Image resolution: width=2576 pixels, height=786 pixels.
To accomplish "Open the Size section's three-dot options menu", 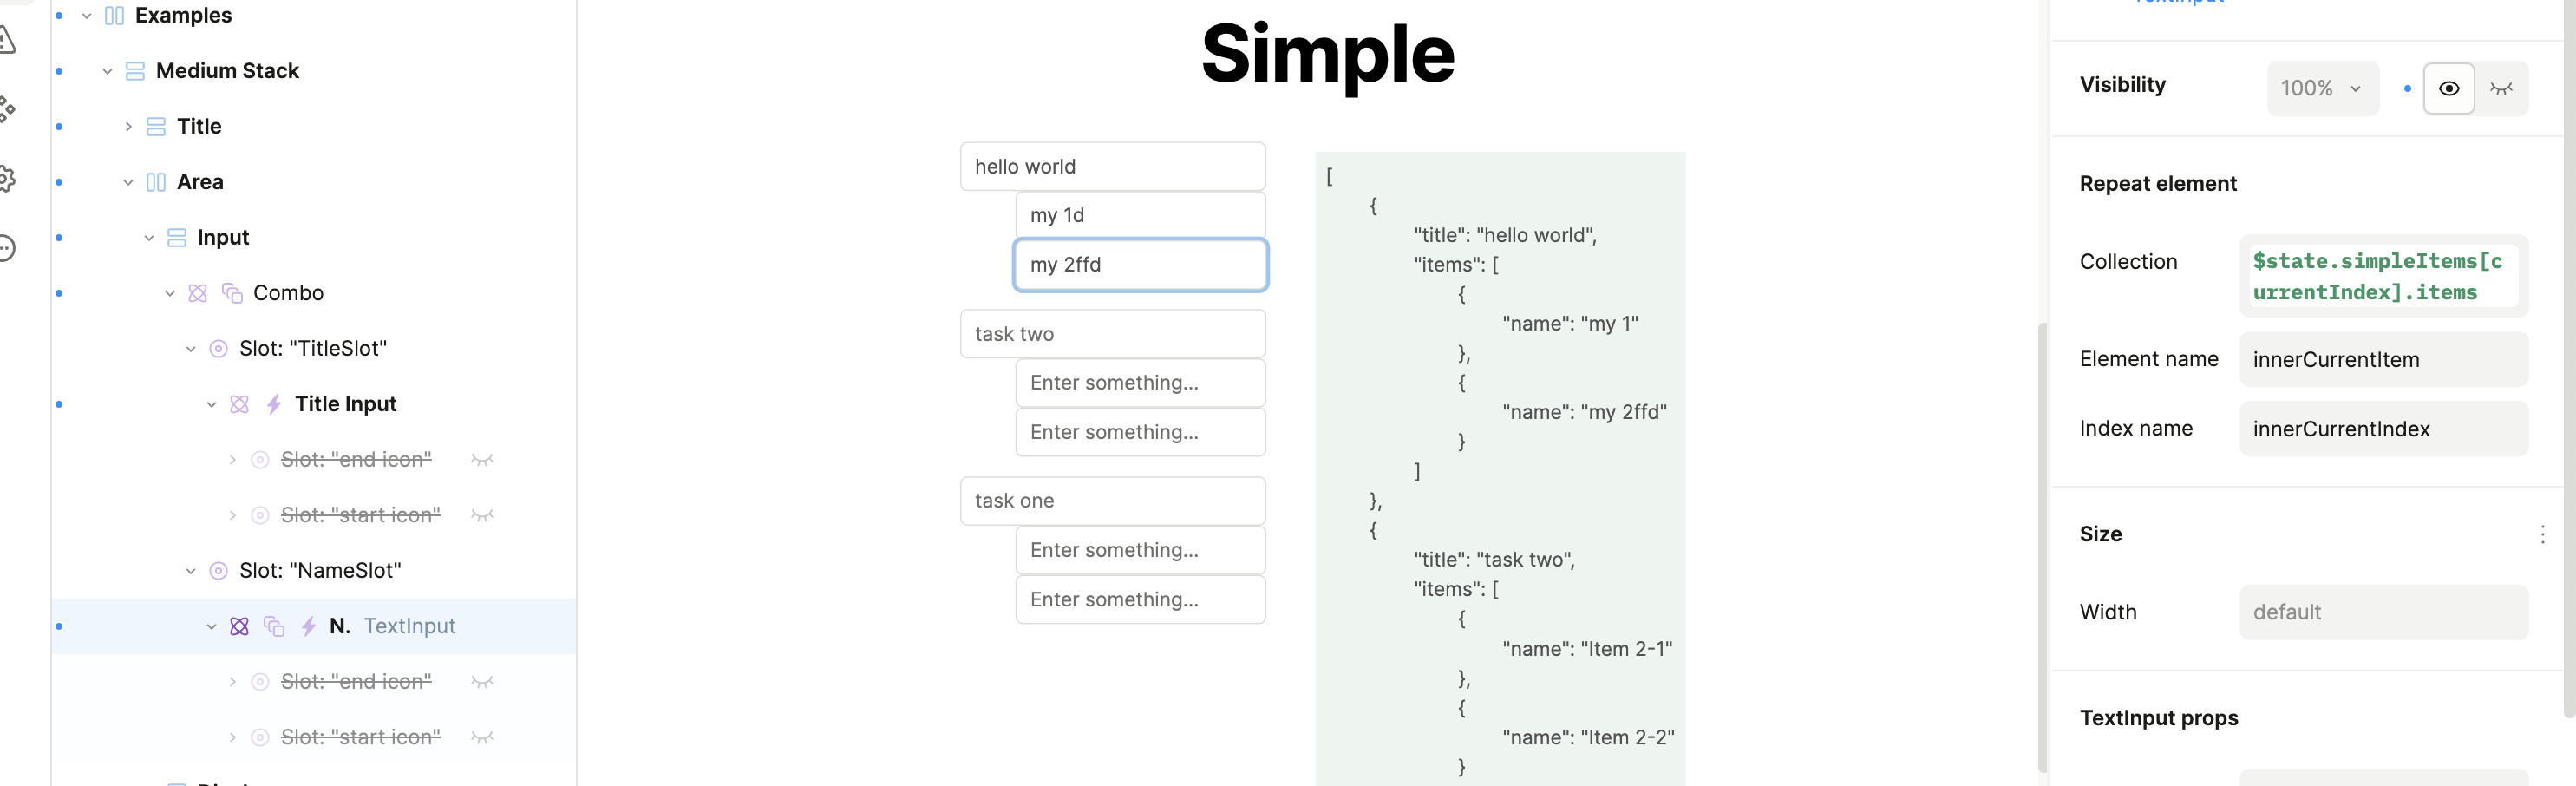I will click(x=2542, y=534).
